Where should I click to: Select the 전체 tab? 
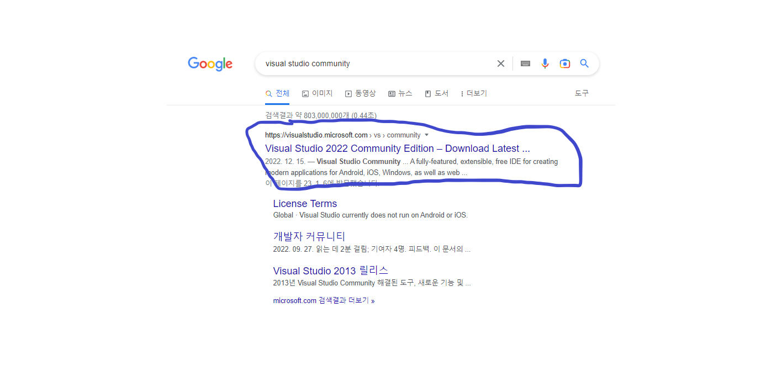(x=277, y=93)
